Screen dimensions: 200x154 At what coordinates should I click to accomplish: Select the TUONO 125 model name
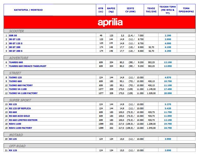point(15,77)
